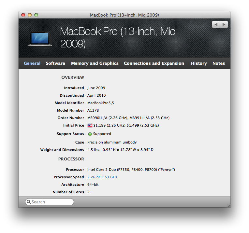Click the window resize grip corner
This screenshot has width=249, height=233.
(228, 205)
